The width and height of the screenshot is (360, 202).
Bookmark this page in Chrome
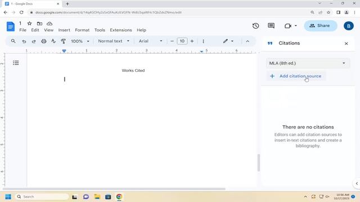click(328, 12)
